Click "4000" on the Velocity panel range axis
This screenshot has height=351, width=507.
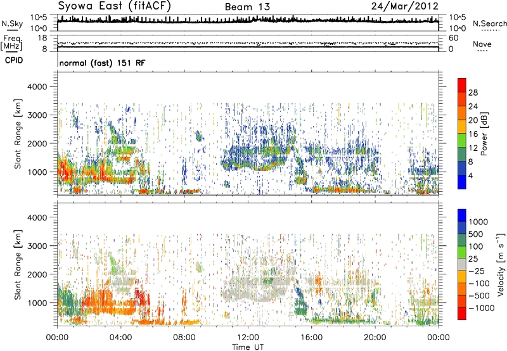point(37,217)
